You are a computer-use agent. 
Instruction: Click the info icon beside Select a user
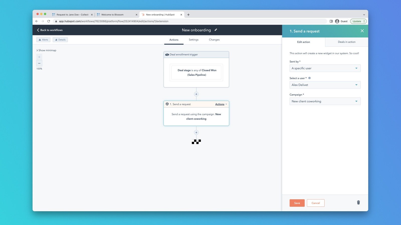[310, 78]
